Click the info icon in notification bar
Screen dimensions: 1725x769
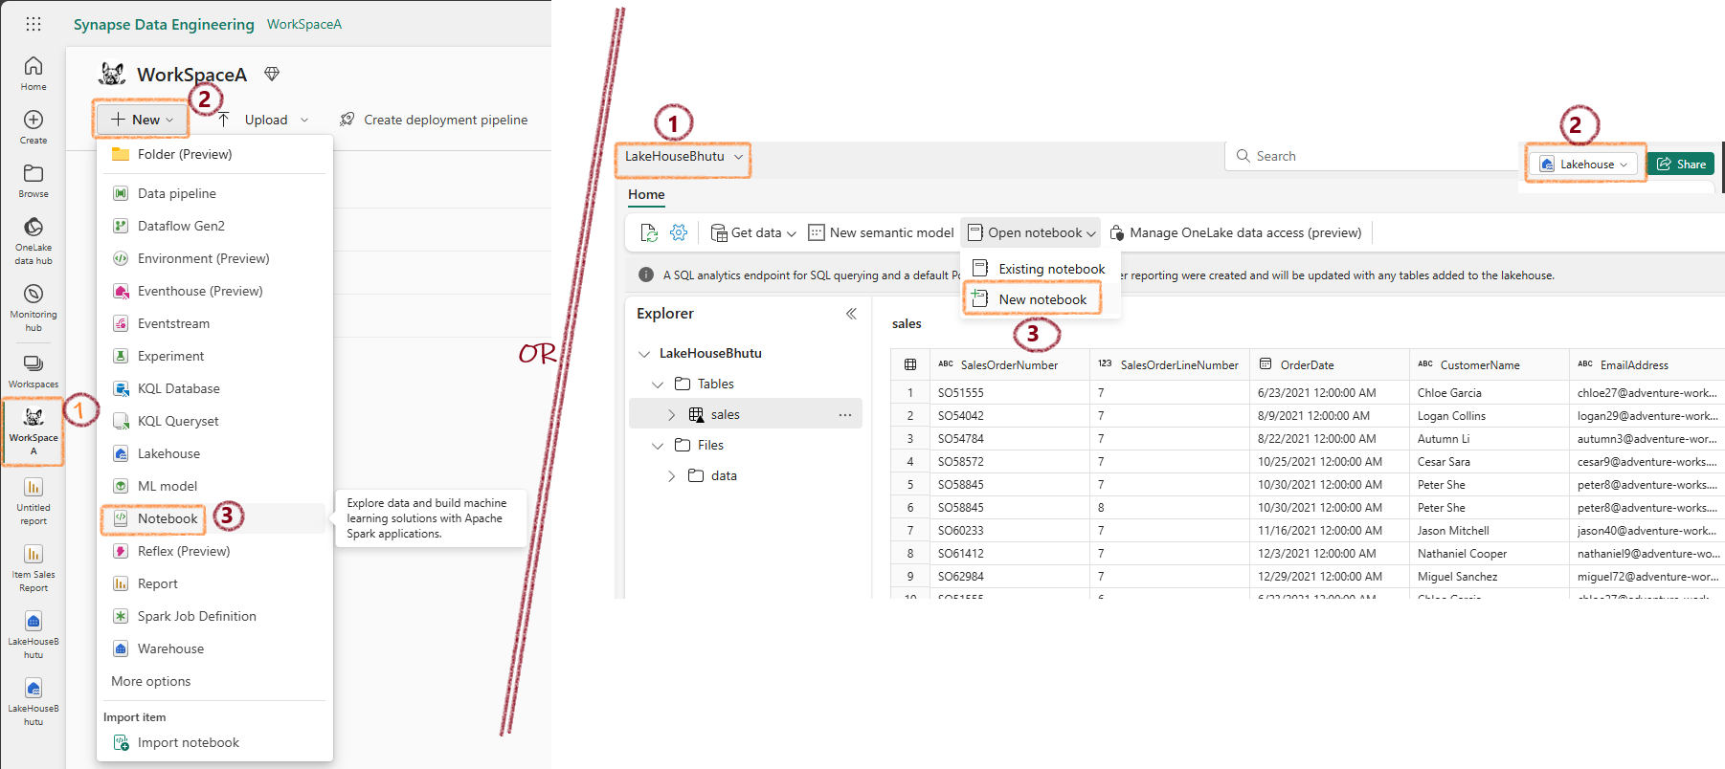(646, 275)
